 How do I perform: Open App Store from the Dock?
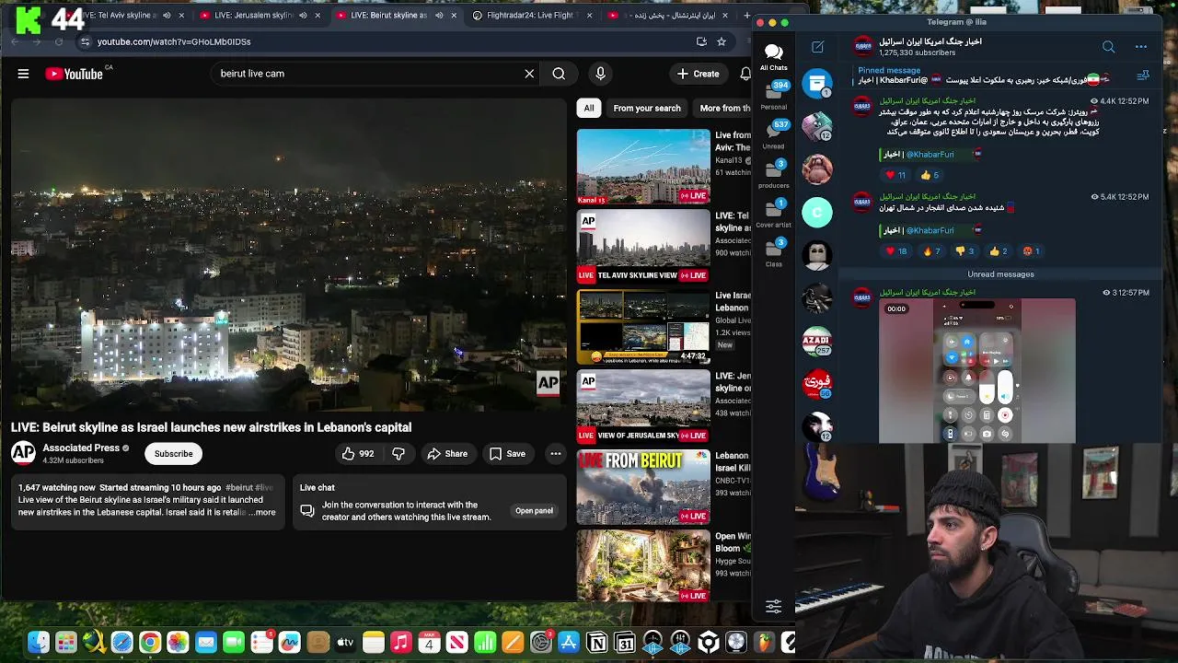[x=569, y=643]
